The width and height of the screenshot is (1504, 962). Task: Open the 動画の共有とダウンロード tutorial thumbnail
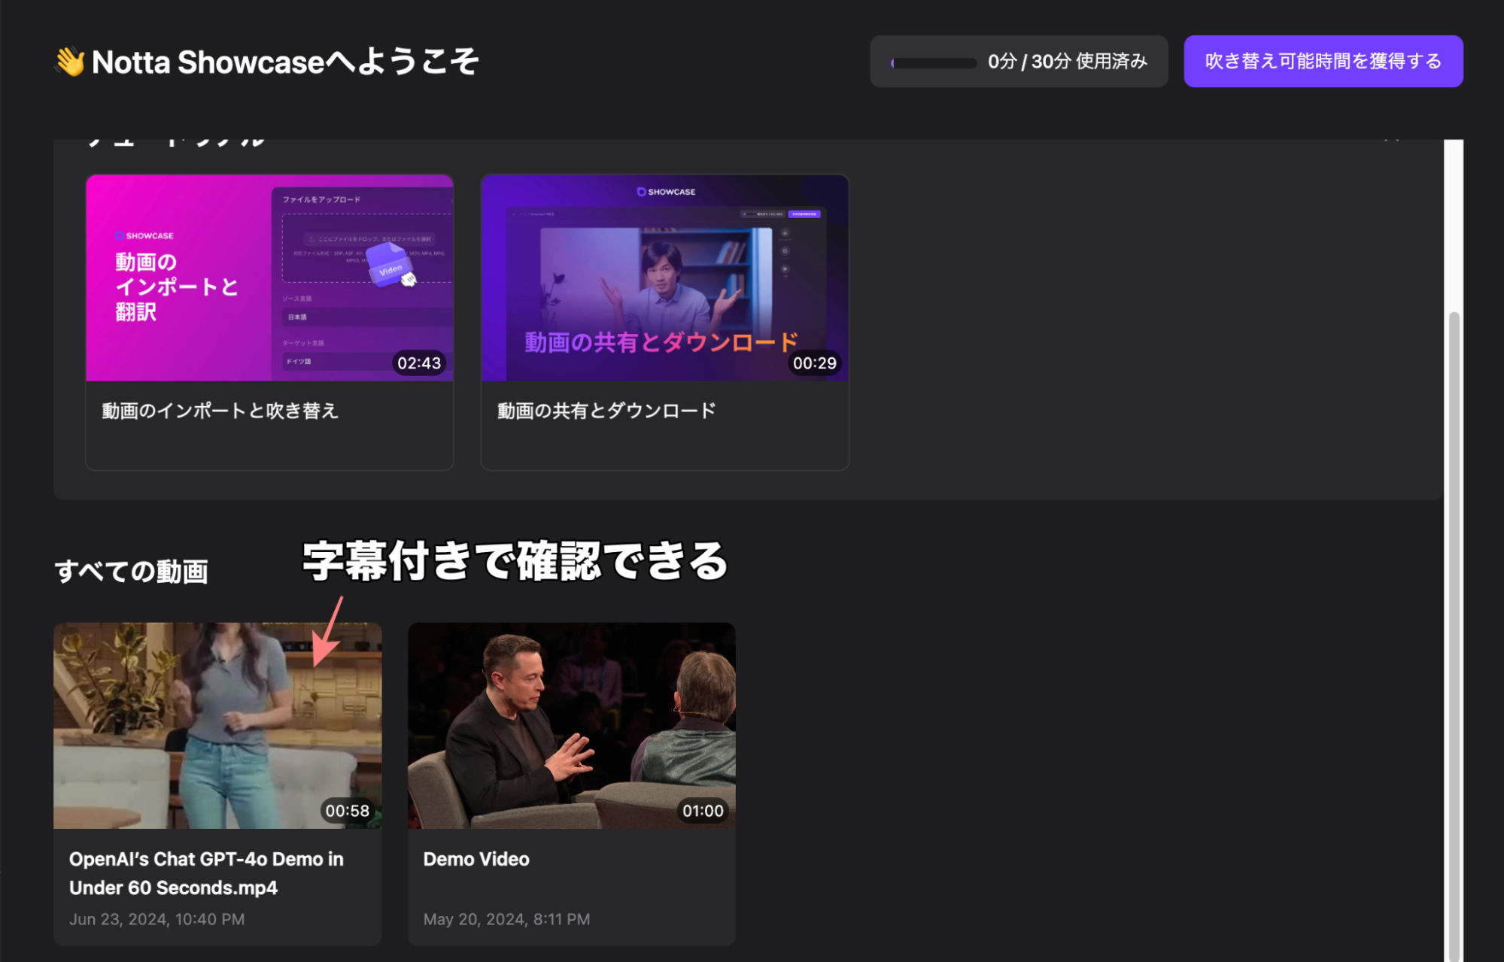tap(665, 278)
